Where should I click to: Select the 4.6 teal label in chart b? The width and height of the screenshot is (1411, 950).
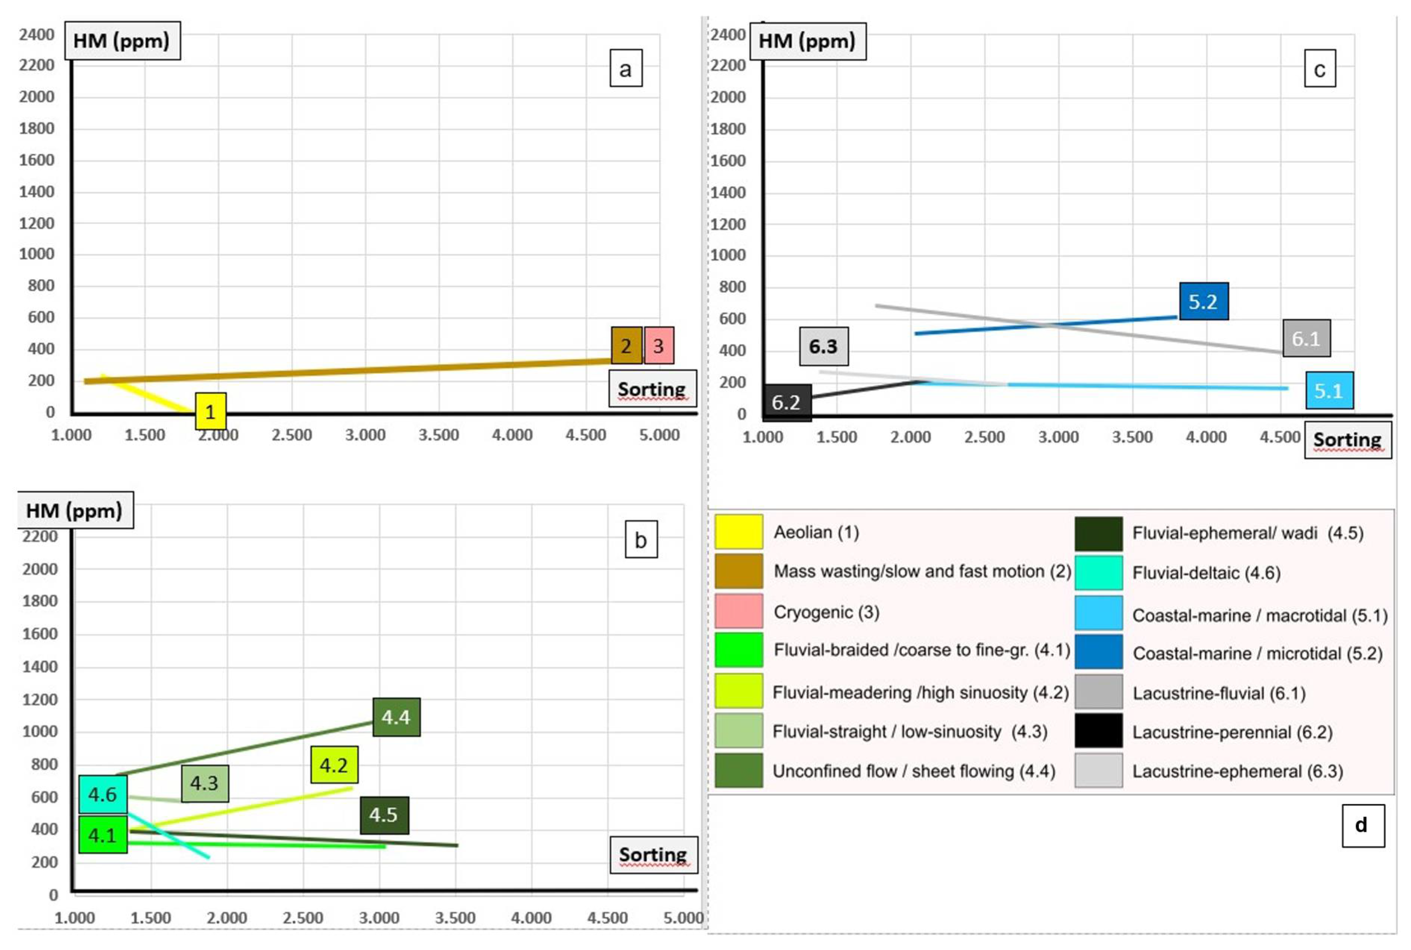[103, 794]
